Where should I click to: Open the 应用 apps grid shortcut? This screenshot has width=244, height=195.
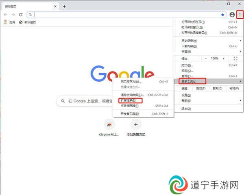click(9, 22)
